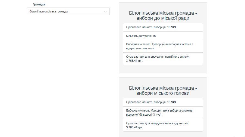This screenshot has width=245, height=137.
Task: Click voter count row in council elections card
Action: point(163,27)
